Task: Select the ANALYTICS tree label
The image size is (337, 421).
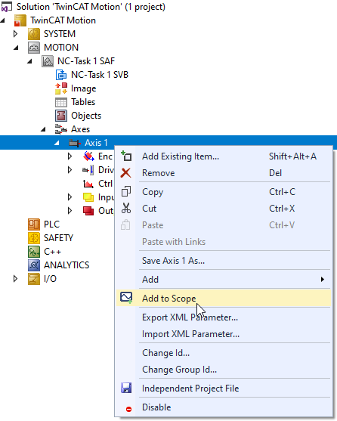Action: tap(66, 265)
